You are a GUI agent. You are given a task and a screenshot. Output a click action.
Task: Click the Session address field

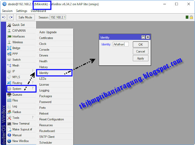click(58, 17)
